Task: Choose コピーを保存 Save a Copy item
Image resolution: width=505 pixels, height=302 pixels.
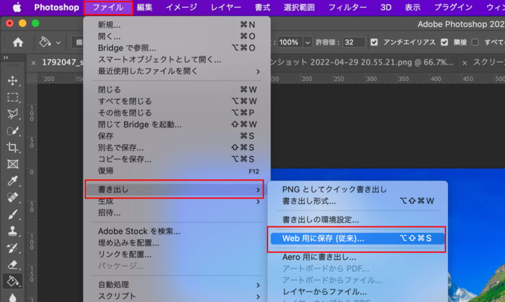Action: [x=177, y=159]
